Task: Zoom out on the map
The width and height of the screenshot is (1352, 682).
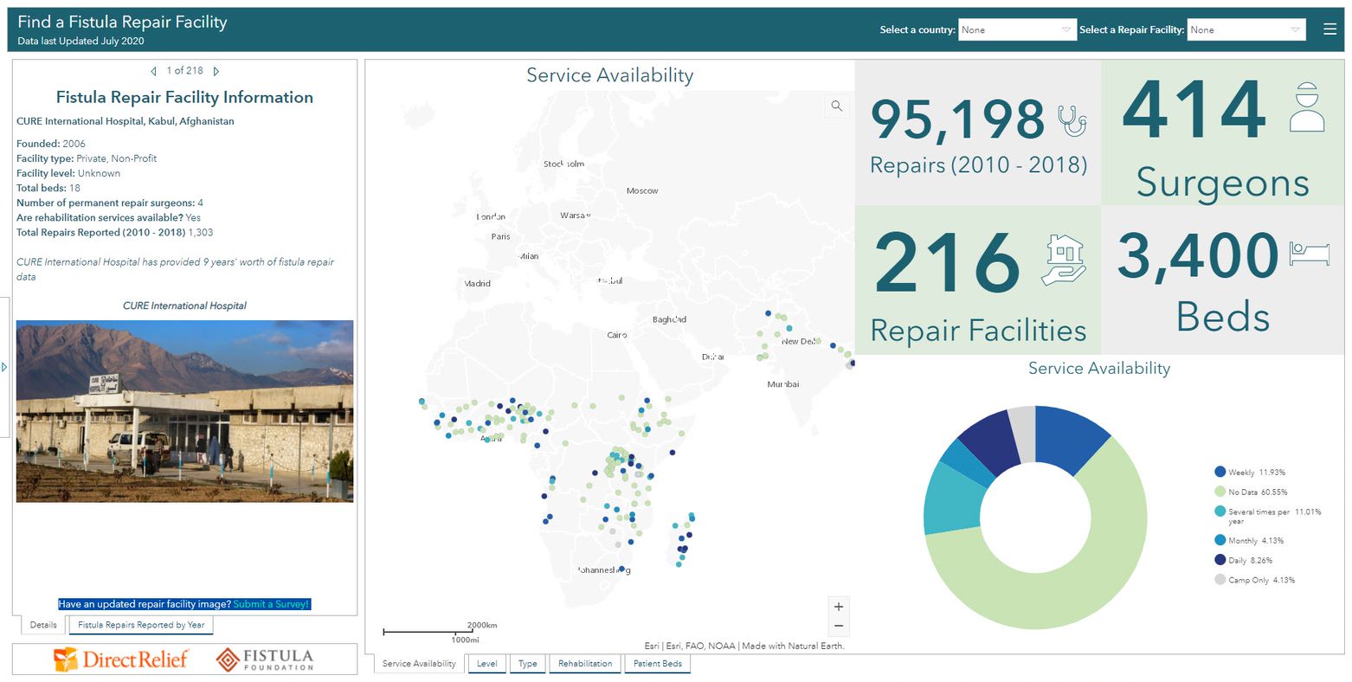Action: click(x=838, y=626)
